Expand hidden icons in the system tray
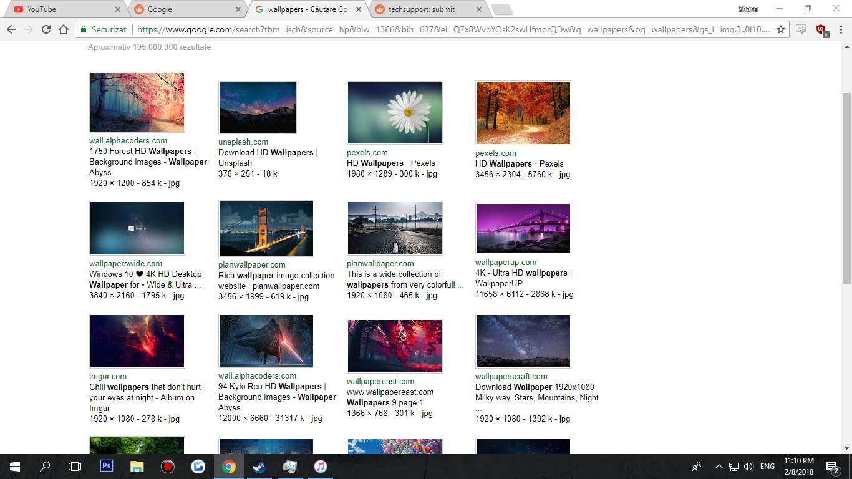This screenshot has width=852, height=479. coord(719,466)
